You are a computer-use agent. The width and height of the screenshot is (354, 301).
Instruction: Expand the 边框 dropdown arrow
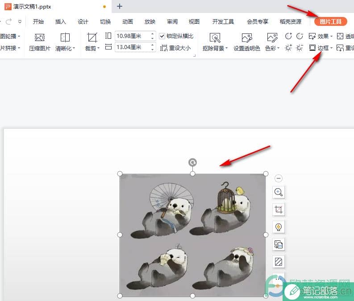point(331,48)
